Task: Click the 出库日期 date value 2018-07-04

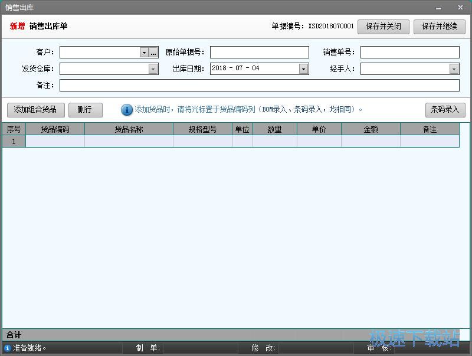Action: [x=235, y=68]
